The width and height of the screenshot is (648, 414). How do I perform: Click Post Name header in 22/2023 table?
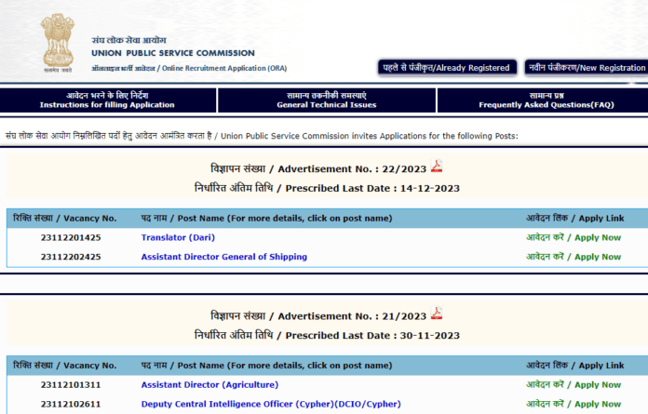[x=266, y=219]
